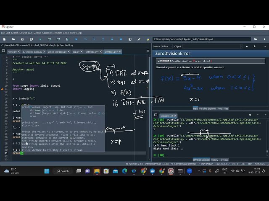This screenshot has width=269, height=201.
Task: Switch to the Terminal tab
Action: tap(224, 160)
